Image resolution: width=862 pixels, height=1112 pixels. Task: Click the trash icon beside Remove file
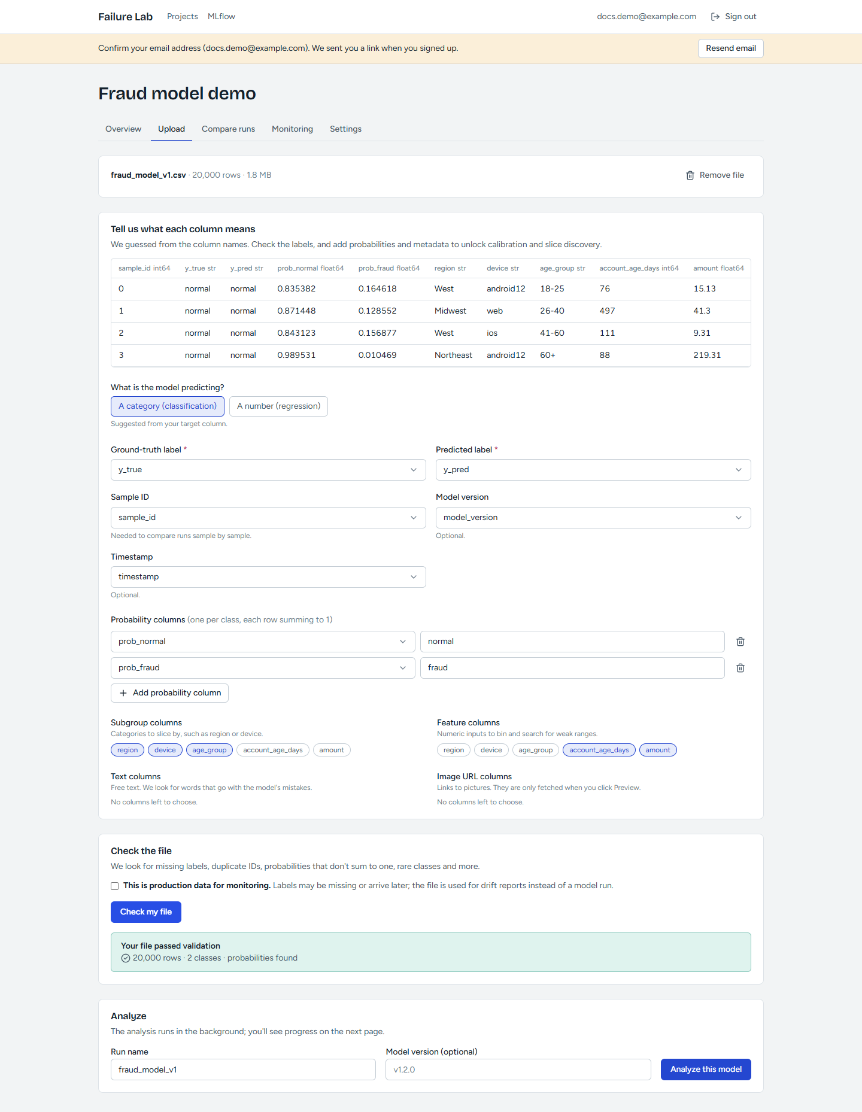(690, 175)
